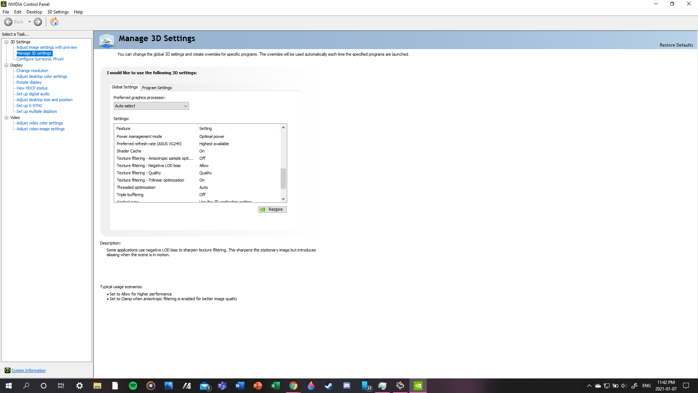This screenshot has height=393, width=698.
Task: Open Adjust desktop size and position
Action: pos(44,100)
